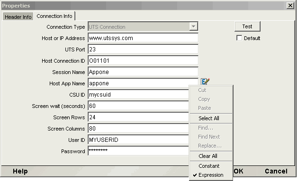Choose Select All from context menu
The image size is (297, 181).
211,118
